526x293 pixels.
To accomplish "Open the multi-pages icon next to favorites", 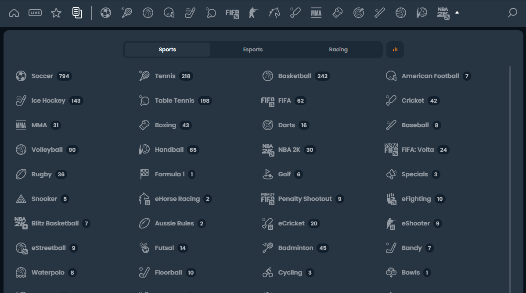I will [78, 13].
